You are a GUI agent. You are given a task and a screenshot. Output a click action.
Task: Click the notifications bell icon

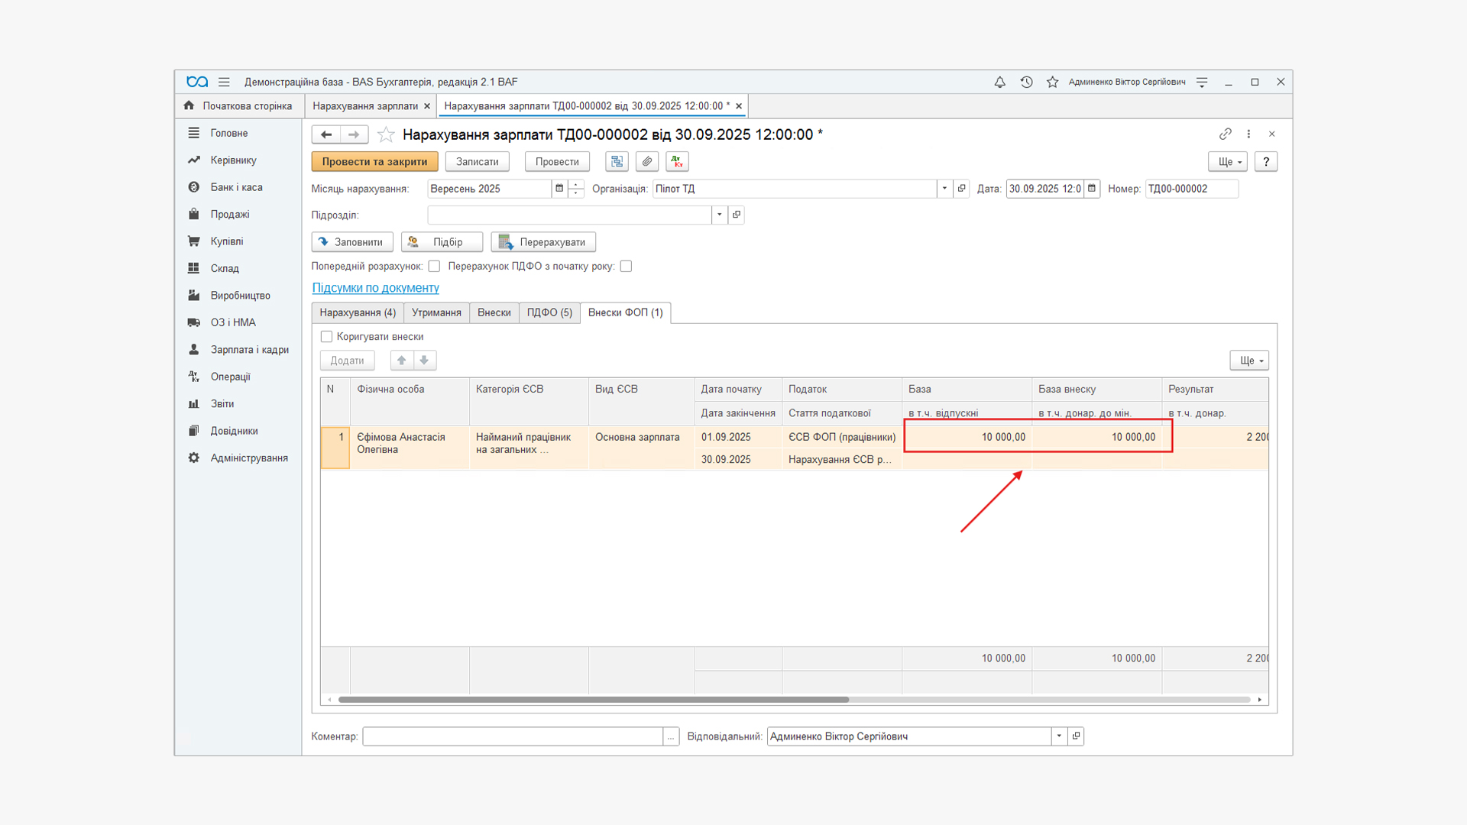(x=999, y=82)
